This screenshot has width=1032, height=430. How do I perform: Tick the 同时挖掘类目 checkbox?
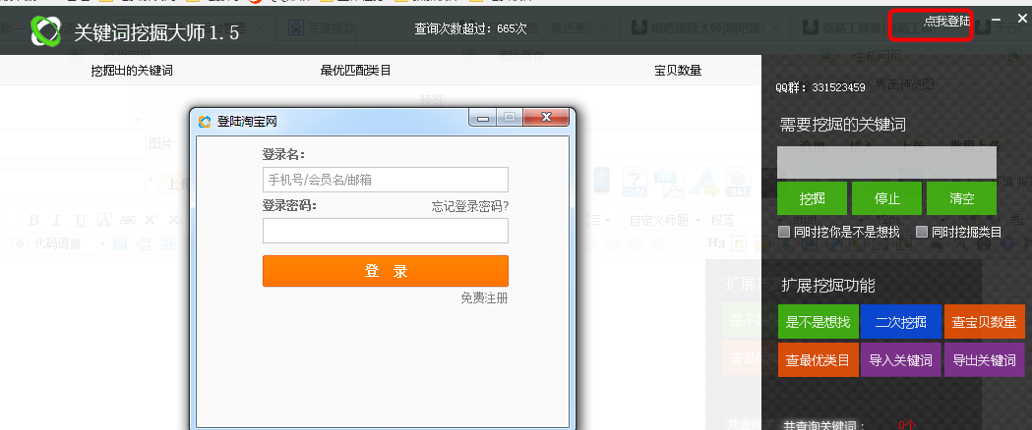922,231
